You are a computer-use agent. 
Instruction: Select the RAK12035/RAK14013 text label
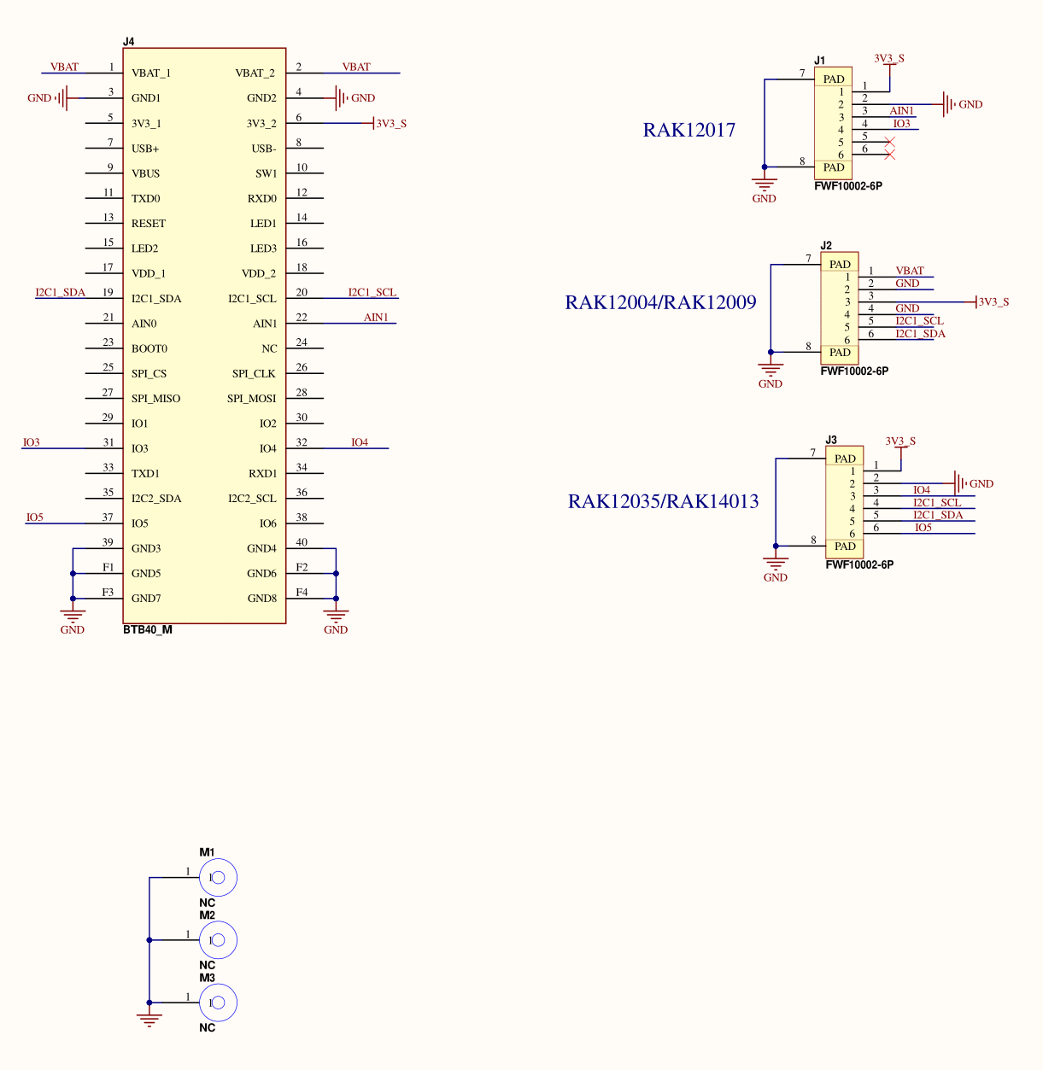click(x=663, y=501)
